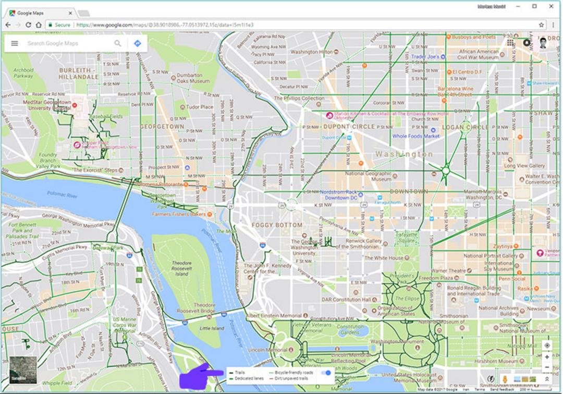Click the Theodore Roosevelt Island label
This screenshot has width=563, height=394.
pyautogui.click(x=181, y=268)
